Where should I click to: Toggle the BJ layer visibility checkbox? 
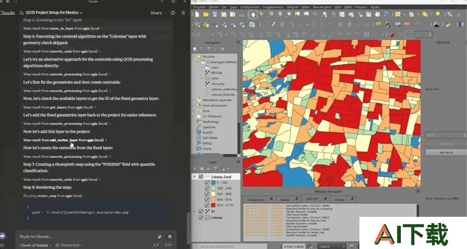click(x=201, y=211)
